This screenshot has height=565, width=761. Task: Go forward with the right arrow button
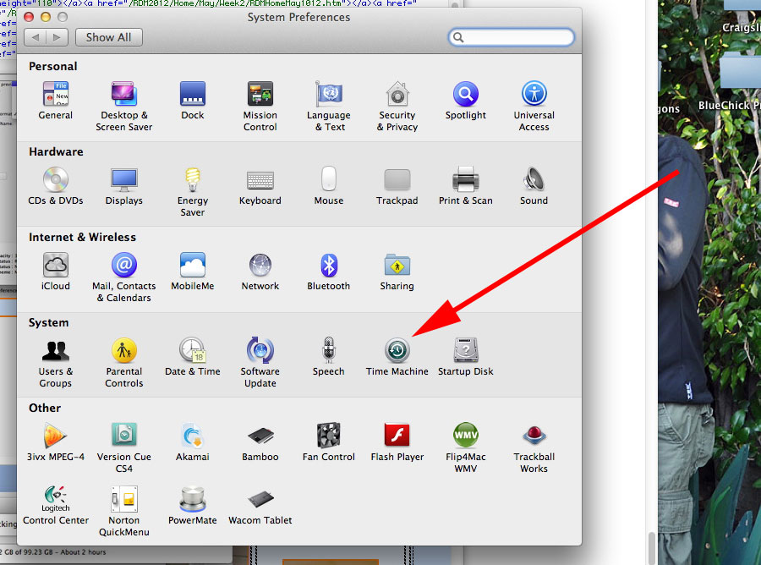(x=57, y=37)
